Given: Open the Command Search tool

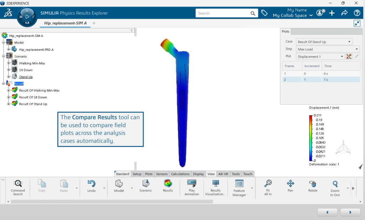Looking at the screenshot, I should coord(18,188).
